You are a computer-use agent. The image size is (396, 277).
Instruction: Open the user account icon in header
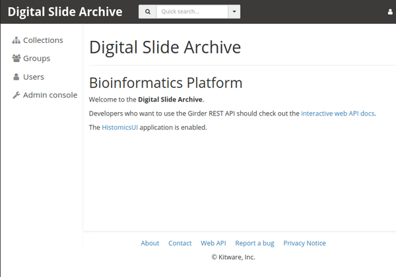390,12
